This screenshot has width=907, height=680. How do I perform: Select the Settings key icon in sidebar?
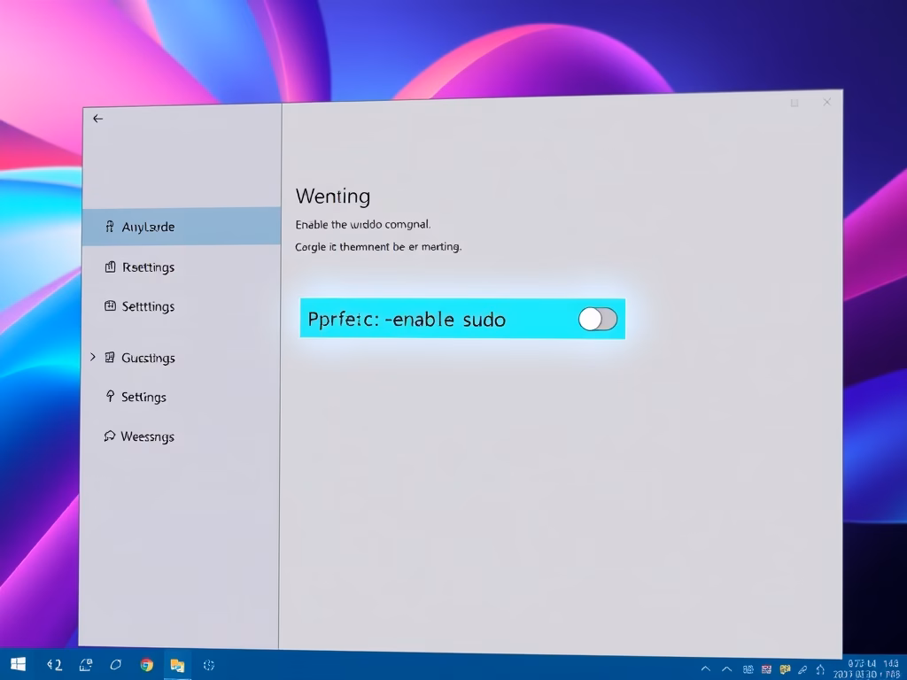point(110,397)
